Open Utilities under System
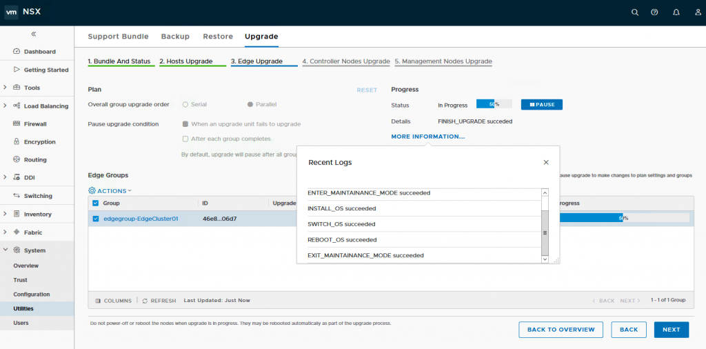Viewport: 706px width, 349px height. [23, 308]
